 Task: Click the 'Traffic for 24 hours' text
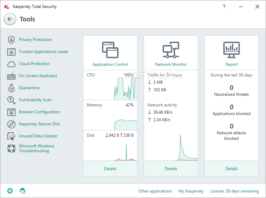tap(165, 75)
